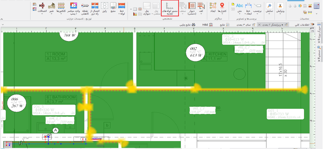This screenshot has height=149, width=323.
Task: Select the Reduction point (نقطه کاهشی) tool
Action: point(85,8)
